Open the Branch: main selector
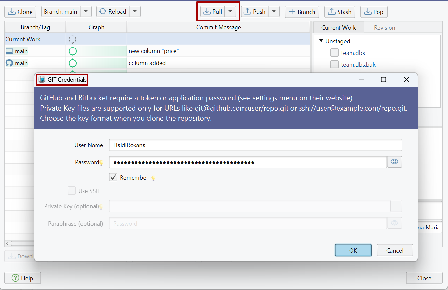Screen dimensions: 448x290 point(61,12)
